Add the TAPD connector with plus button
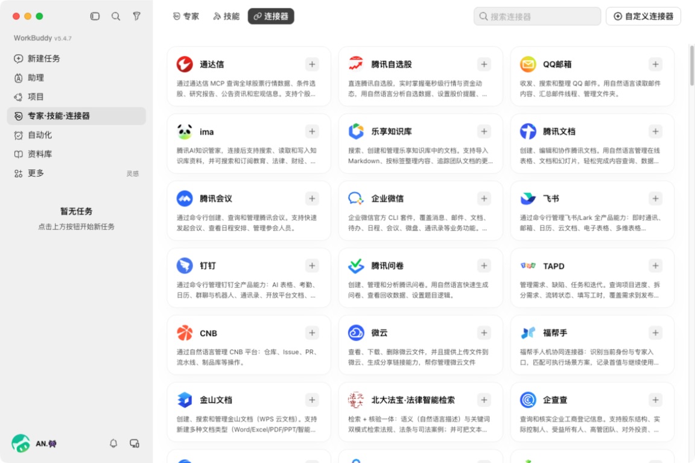The width and height of the screenshot is (695, 463). click(x=656, y=266)
